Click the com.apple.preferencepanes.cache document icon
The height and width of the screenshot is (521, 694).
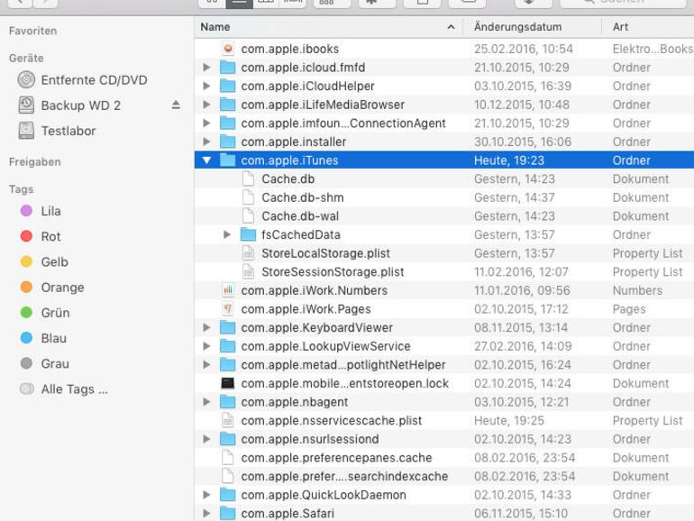227,458
